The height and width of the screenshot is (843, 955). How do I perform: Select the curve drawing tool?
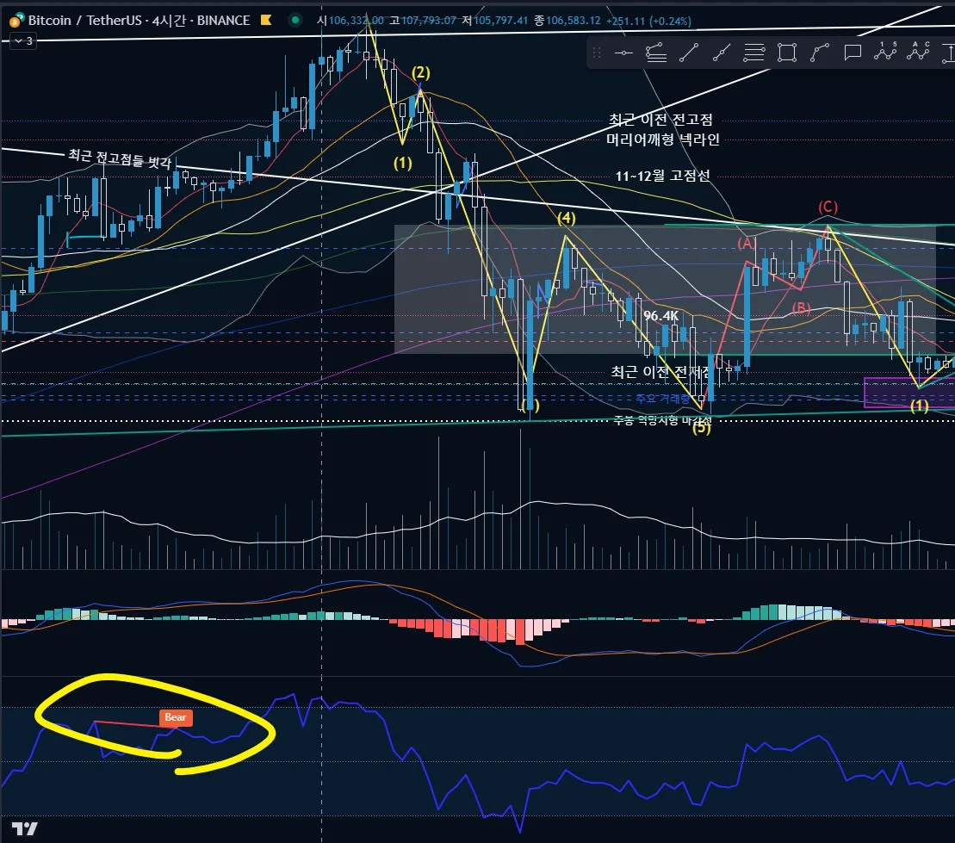819,53
